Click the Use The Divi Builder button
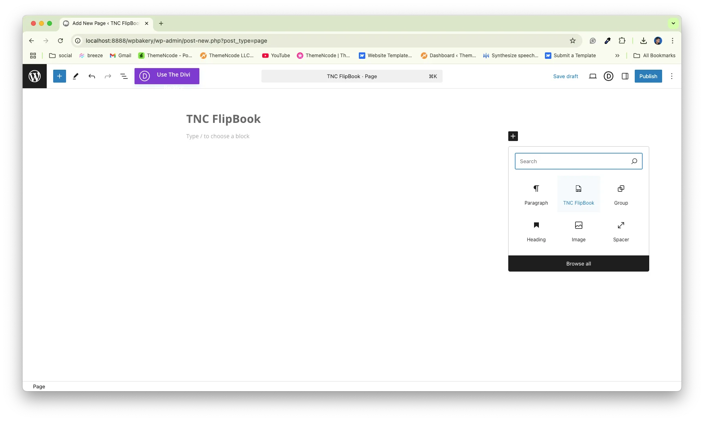Image resolution: width=704 pixels, height=421 pixels. (167, 76)
